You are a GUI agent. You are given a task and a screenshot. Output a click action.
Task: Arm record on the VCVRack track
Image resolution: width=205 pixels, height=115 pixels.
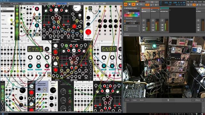[153, 25]
